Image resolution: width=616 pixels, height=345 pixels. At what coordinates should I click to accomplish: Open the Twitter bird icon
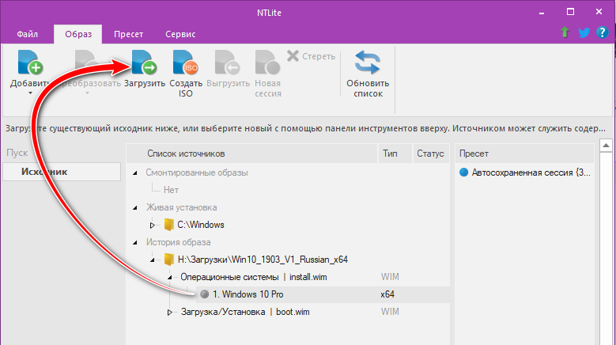click(x=584, y=32)
